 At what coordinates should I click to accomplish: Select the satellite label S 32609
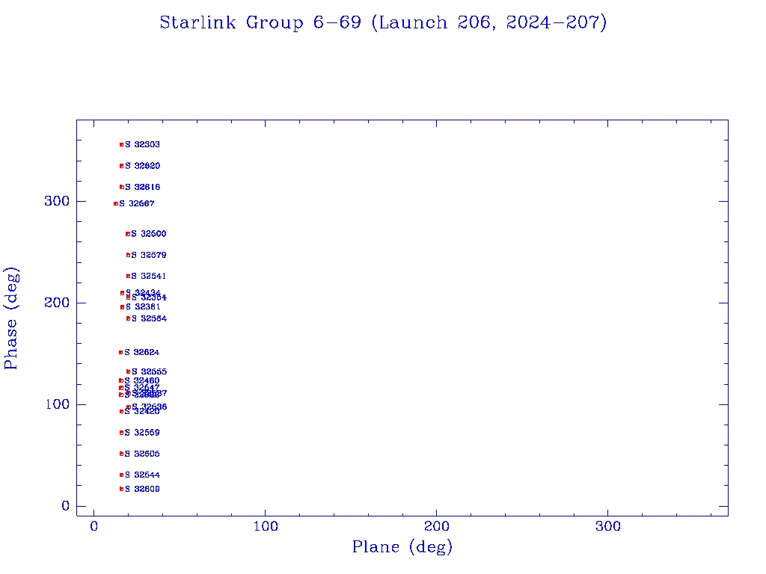tap(142, 489)
